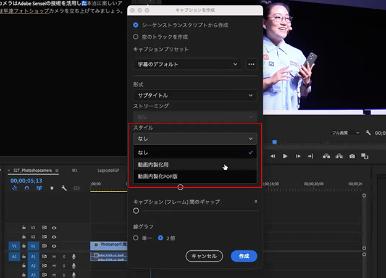This screenshot has width=386, height=278.
Task: Enable voice-over record on track A2
Action: tap(73, 266)
